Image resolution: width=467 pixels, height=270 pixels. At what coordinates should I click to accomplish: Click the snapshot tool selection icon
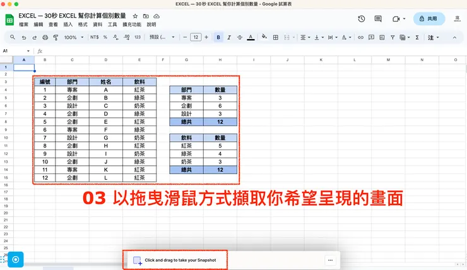point(138,261)
